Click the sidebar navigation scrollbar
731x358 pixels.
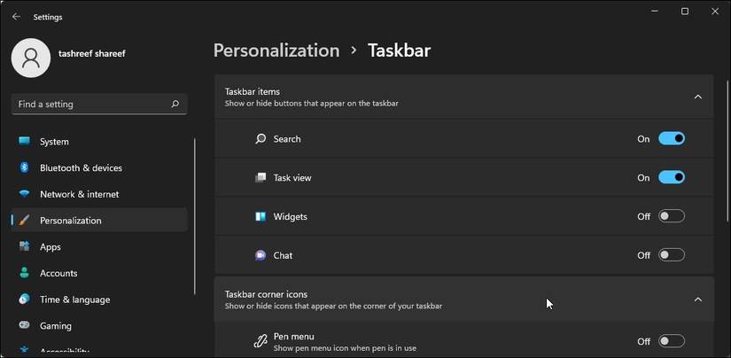194,216
